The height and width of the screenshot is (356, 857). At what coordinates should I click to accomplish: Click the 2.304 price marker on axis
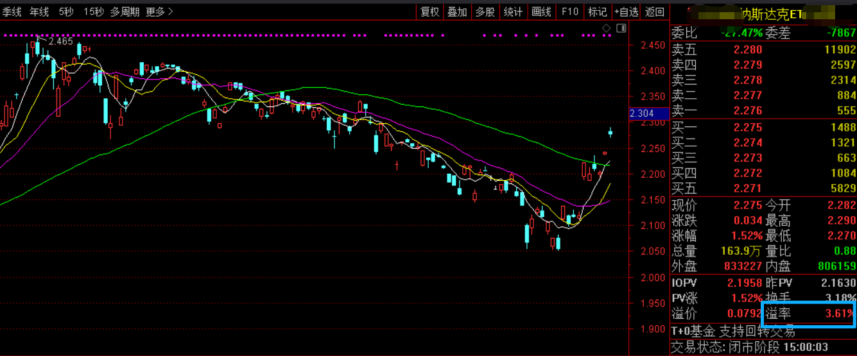642,114
